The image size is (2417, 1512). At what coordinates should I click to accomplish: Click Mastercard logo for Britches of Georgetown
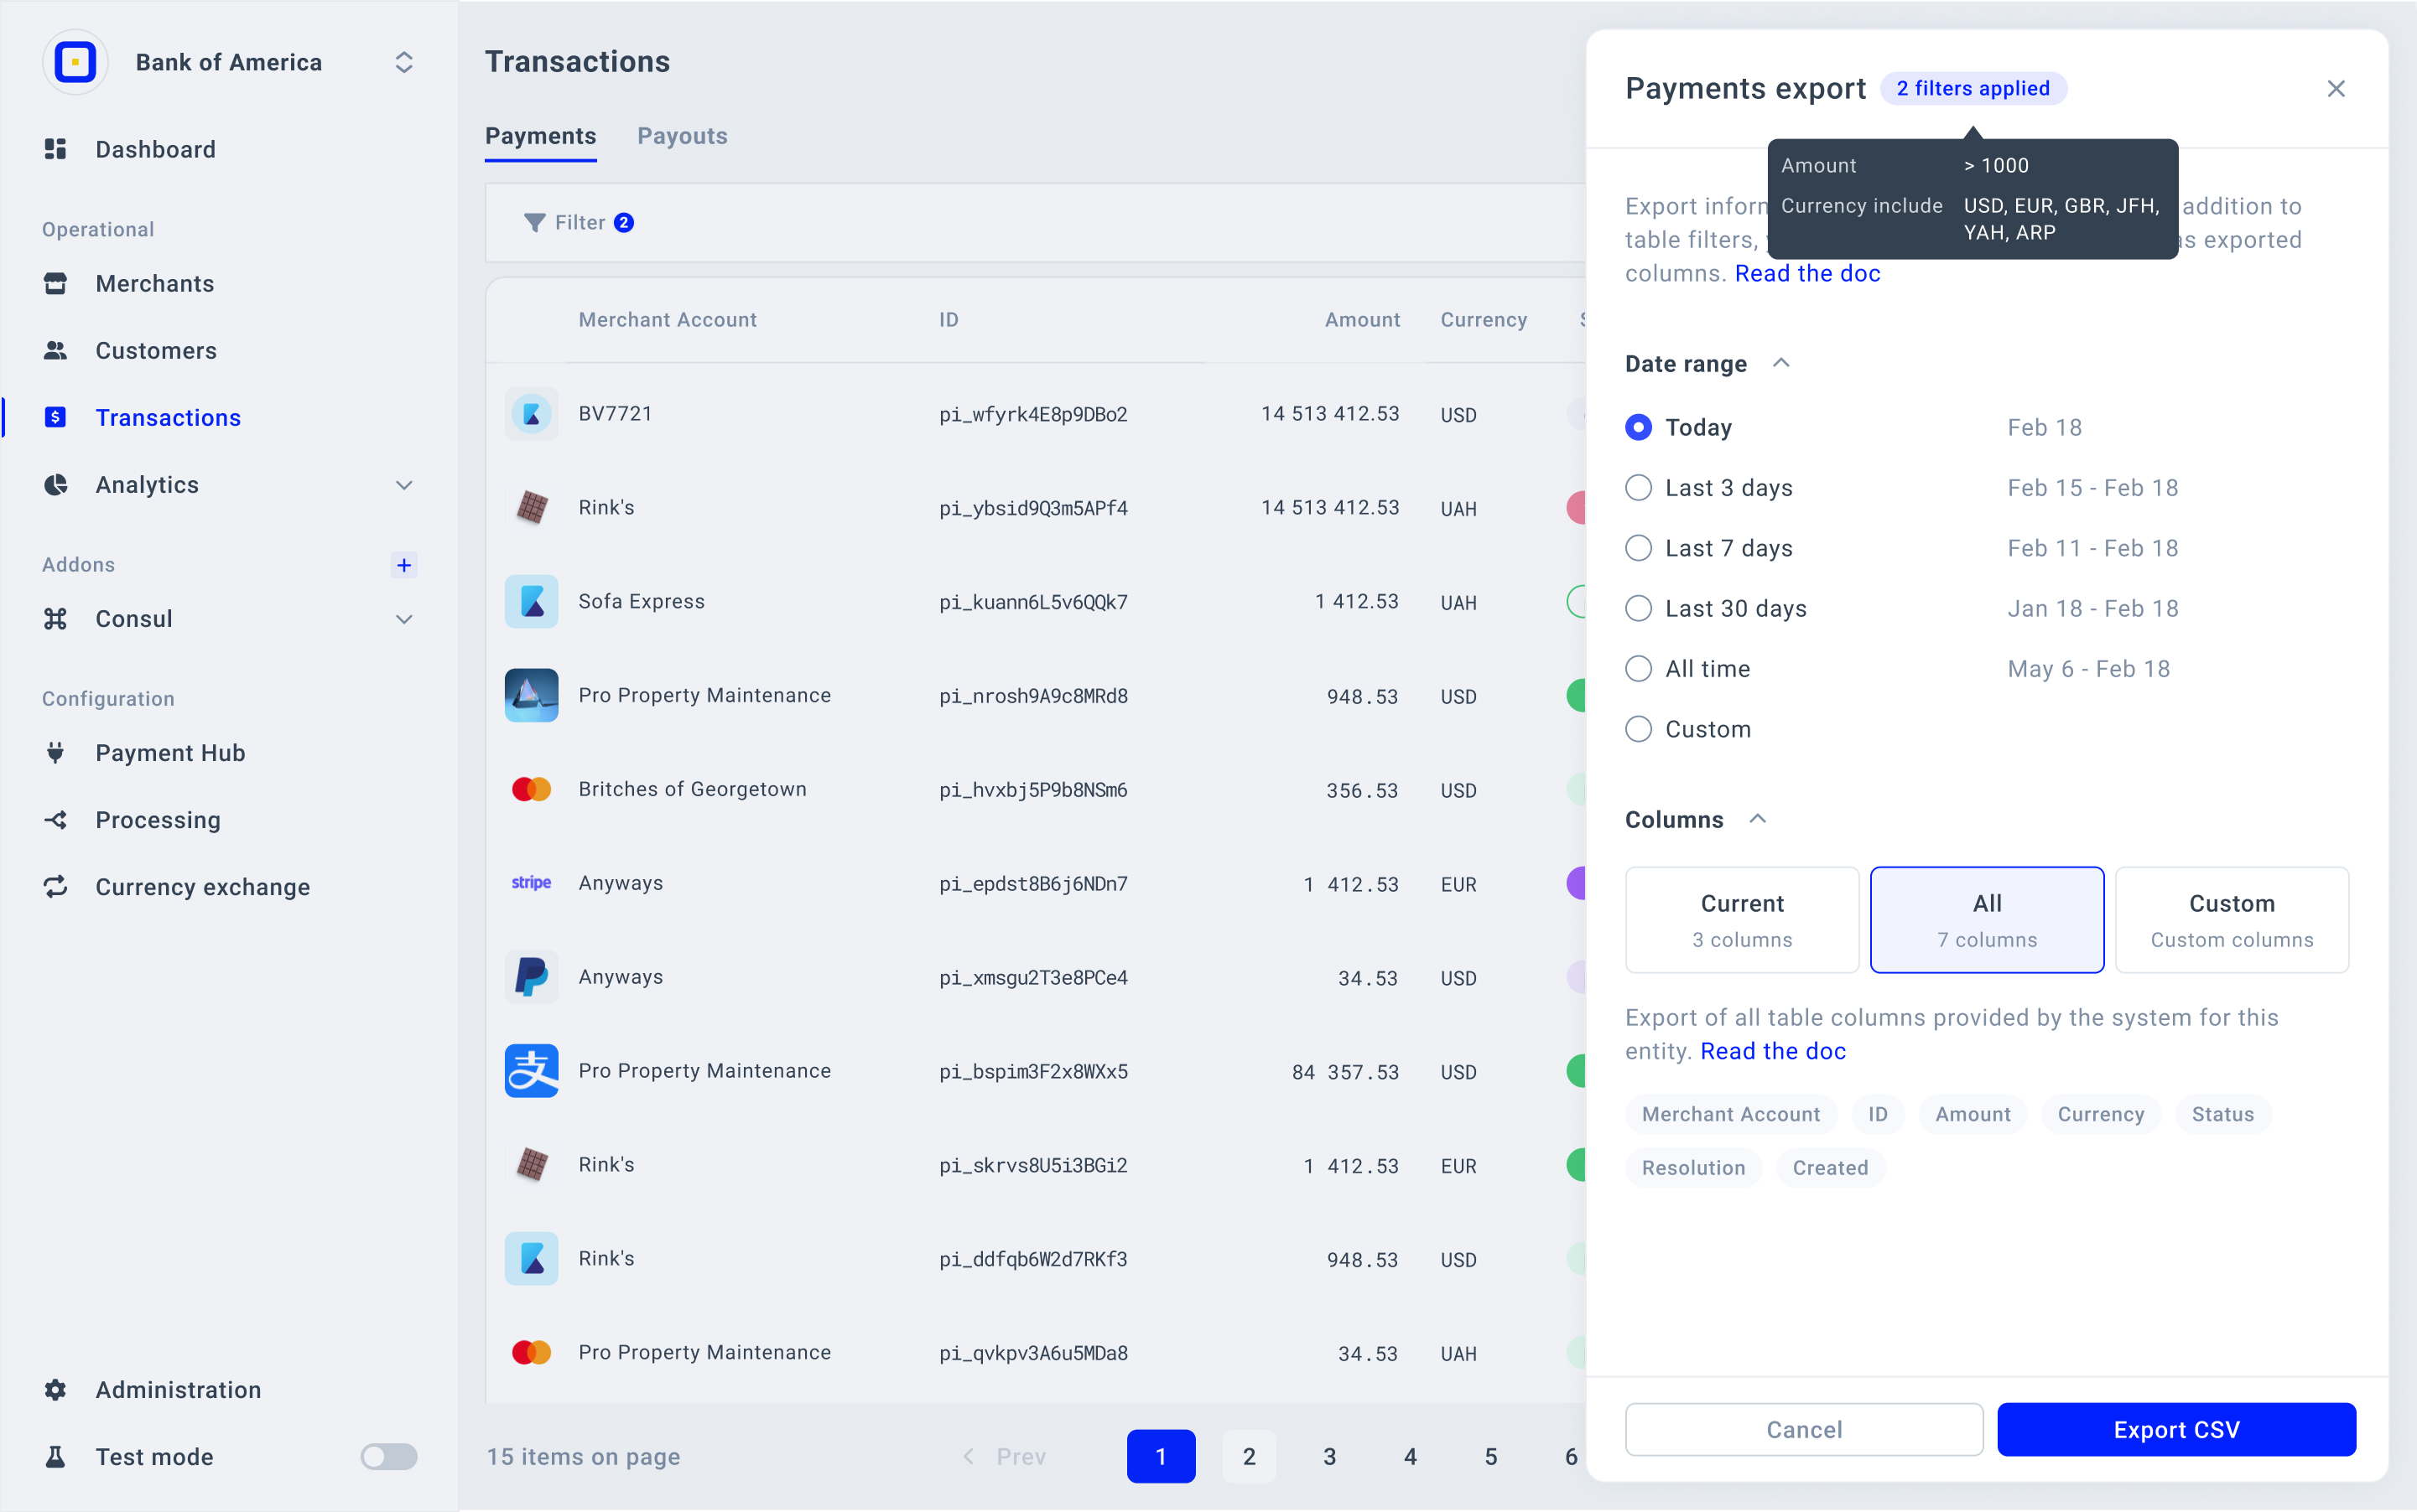coord(531,790)
